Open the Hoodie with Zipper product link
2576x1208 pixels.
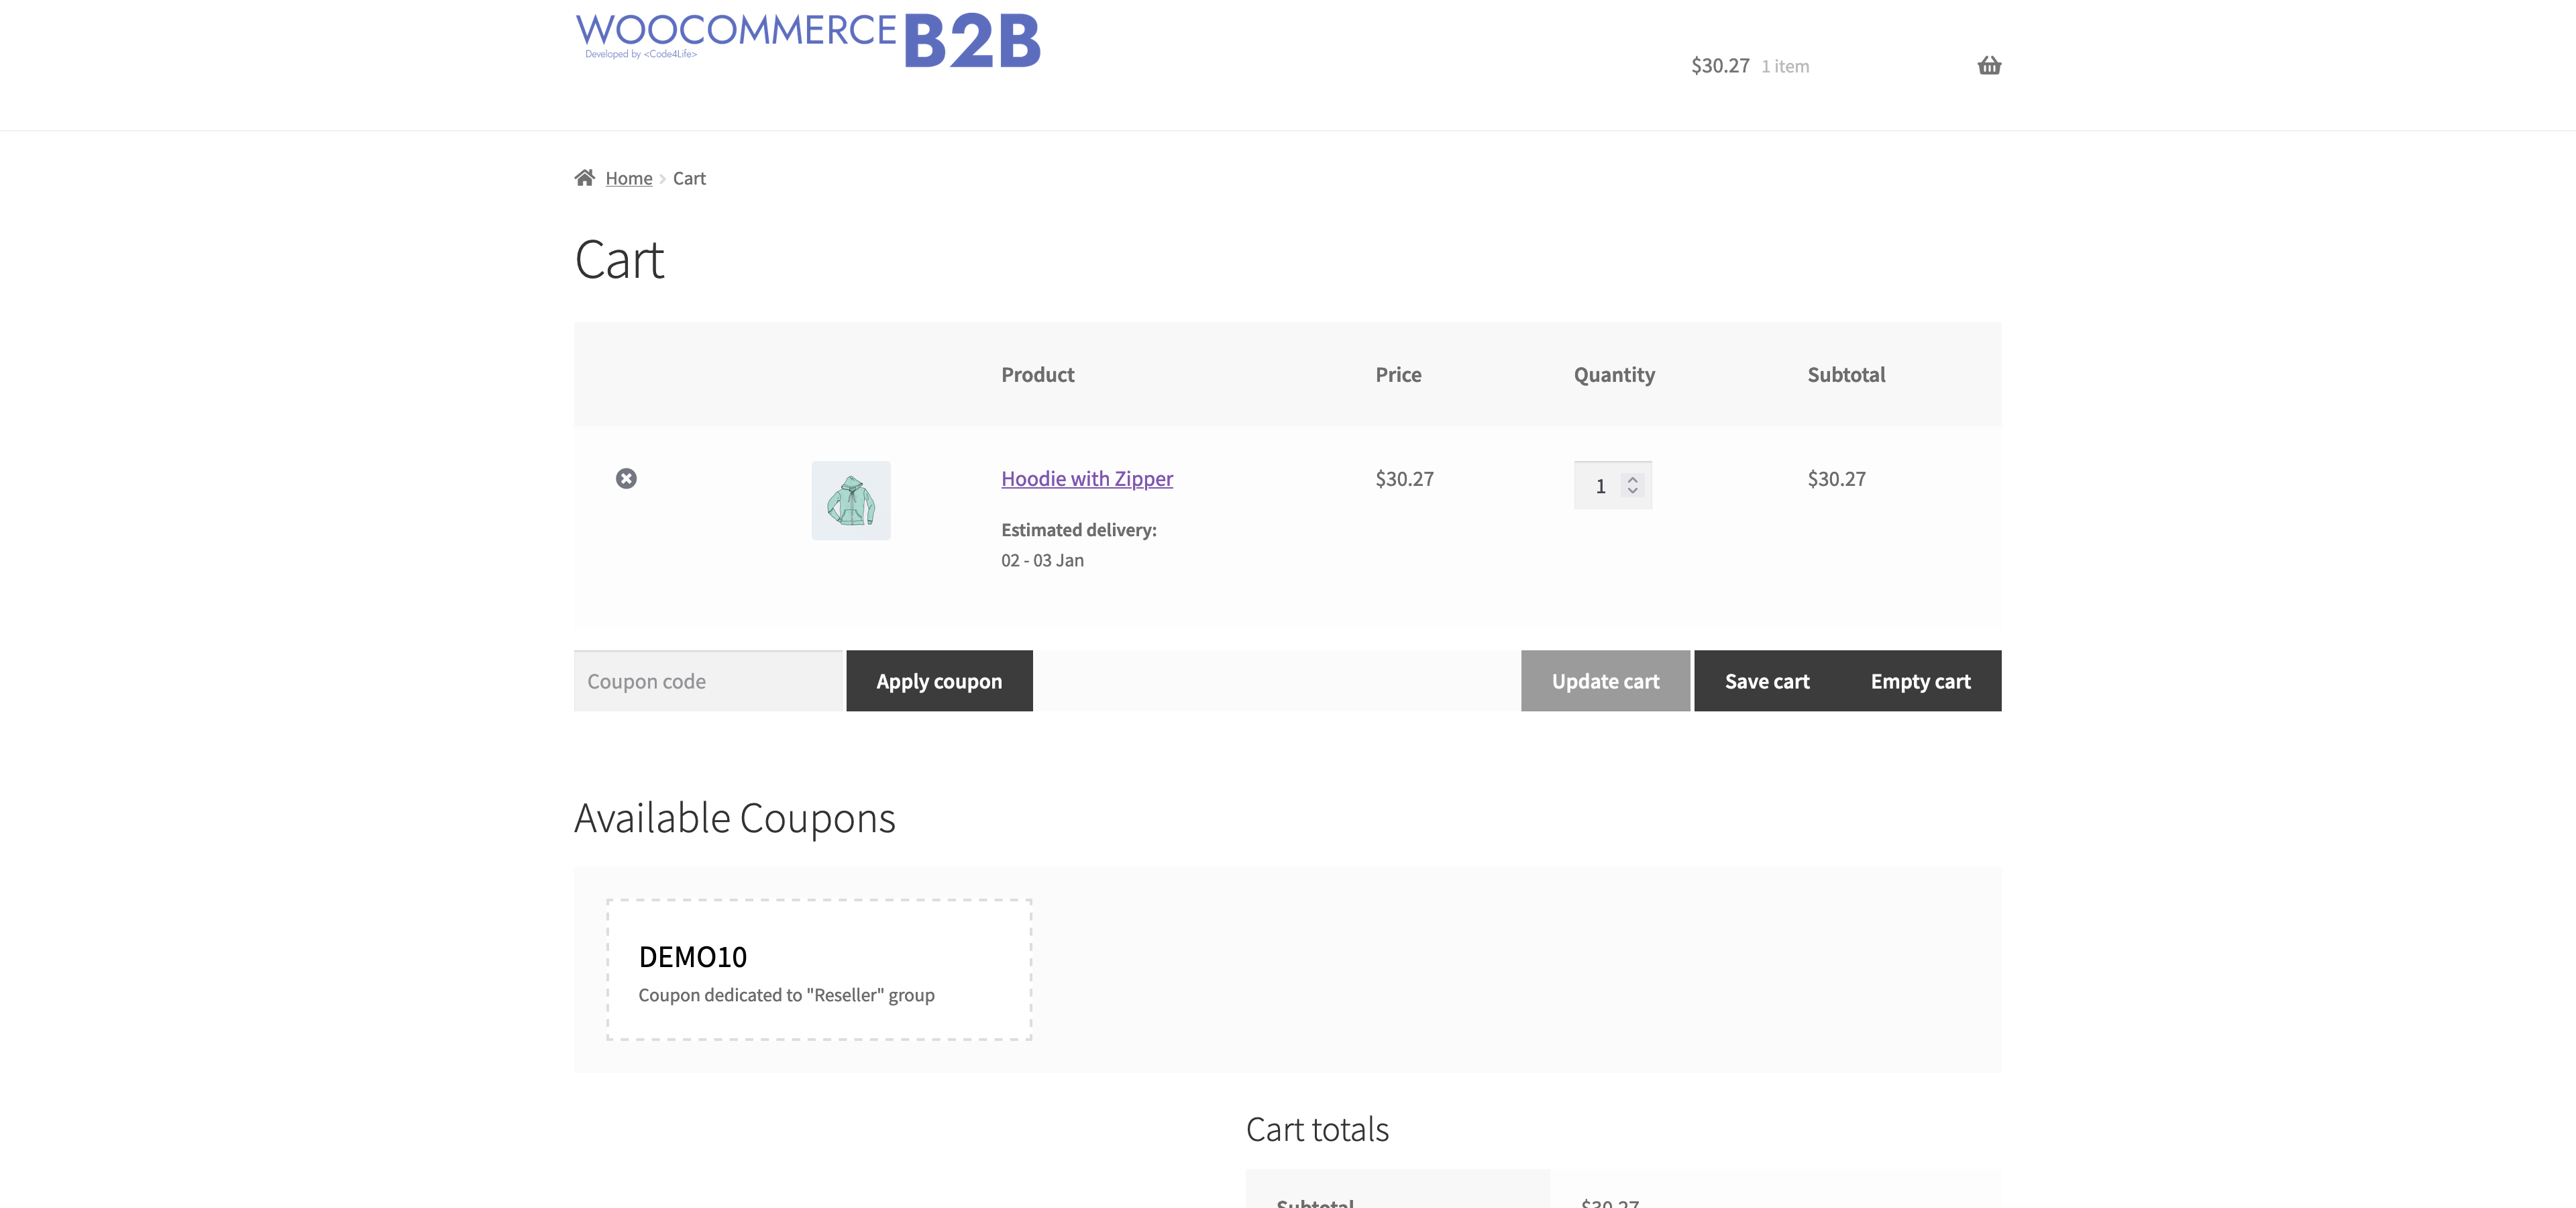click(1087, 479)
